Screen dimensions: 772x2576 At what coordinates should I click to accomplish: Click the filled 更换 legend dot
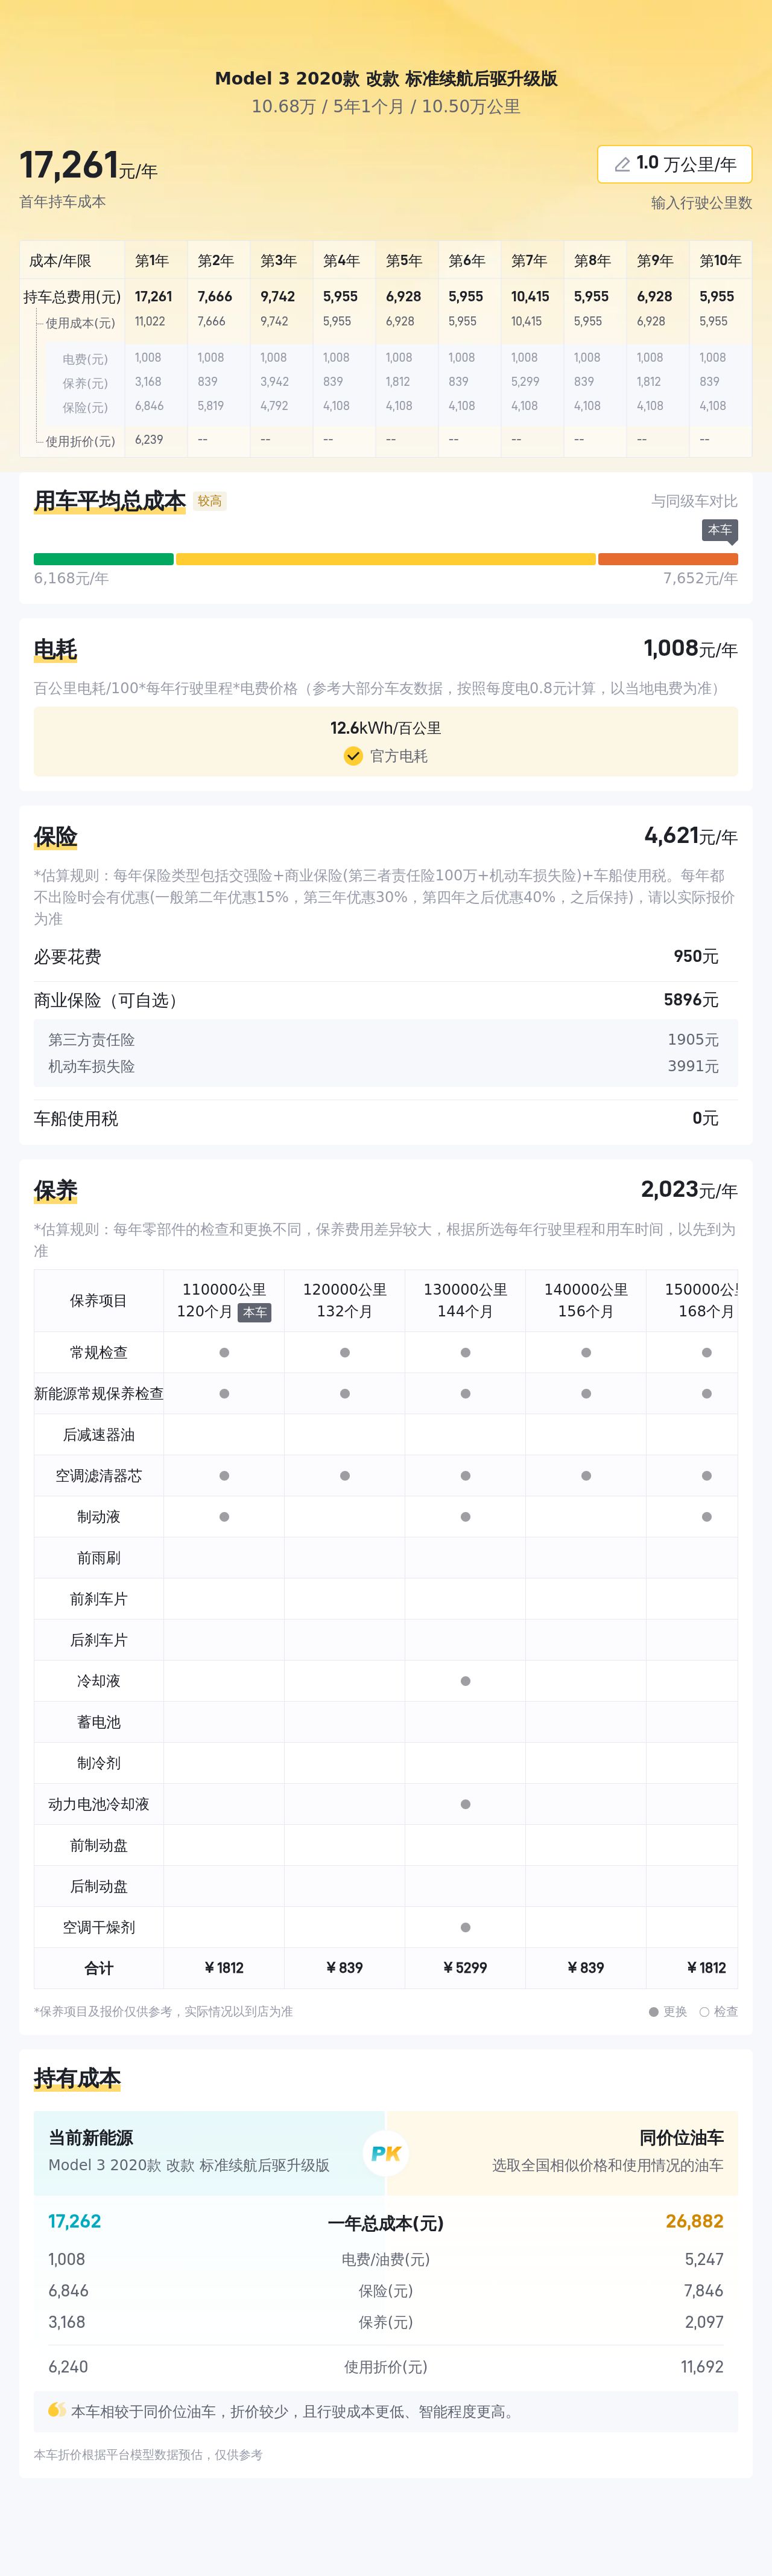click(654, 2011)
